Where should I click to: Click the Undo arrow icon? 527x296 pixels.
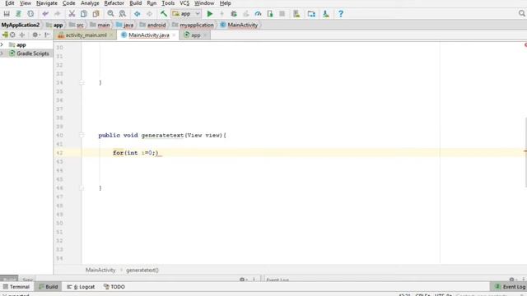coord(45,14)
